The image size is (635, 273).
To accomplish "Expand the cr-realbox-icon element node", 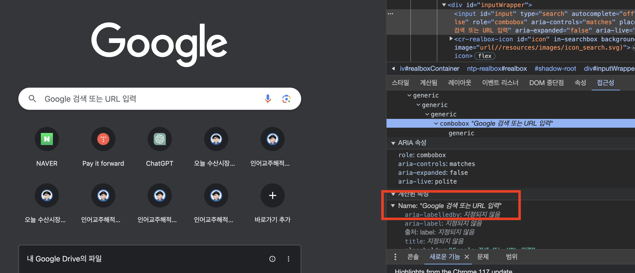I will coord(451,39).
